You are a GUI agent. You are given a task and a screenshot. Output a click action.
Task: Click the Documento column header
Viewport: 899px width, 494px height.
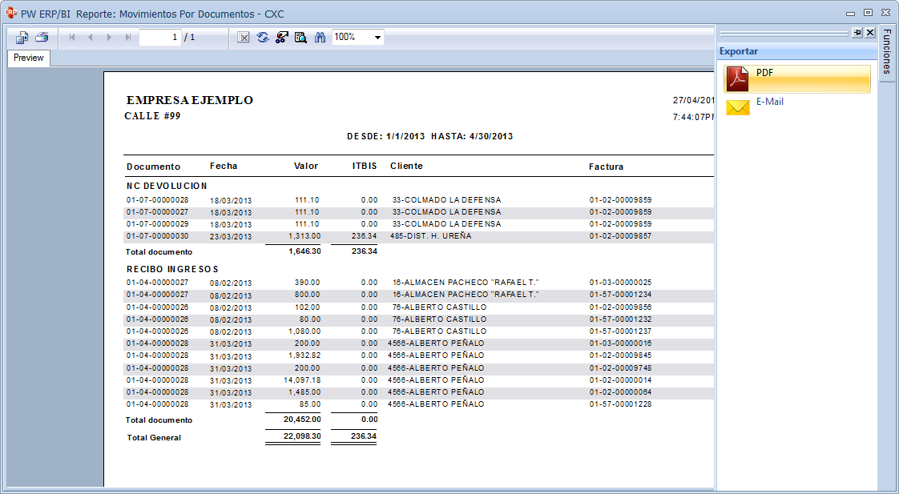[x=154, y=167]
